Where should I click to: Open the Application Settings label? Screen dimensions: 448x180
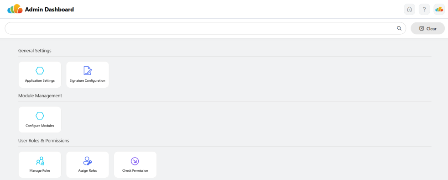pos(40,80)
